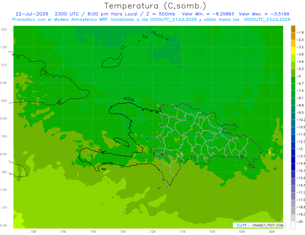Click 'Valor Min. = -8.25883' in the header

(x=208, y=14)
